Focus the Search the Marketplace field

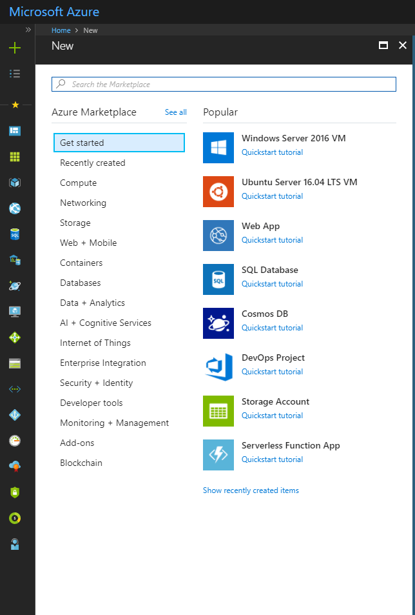(224, 85)
